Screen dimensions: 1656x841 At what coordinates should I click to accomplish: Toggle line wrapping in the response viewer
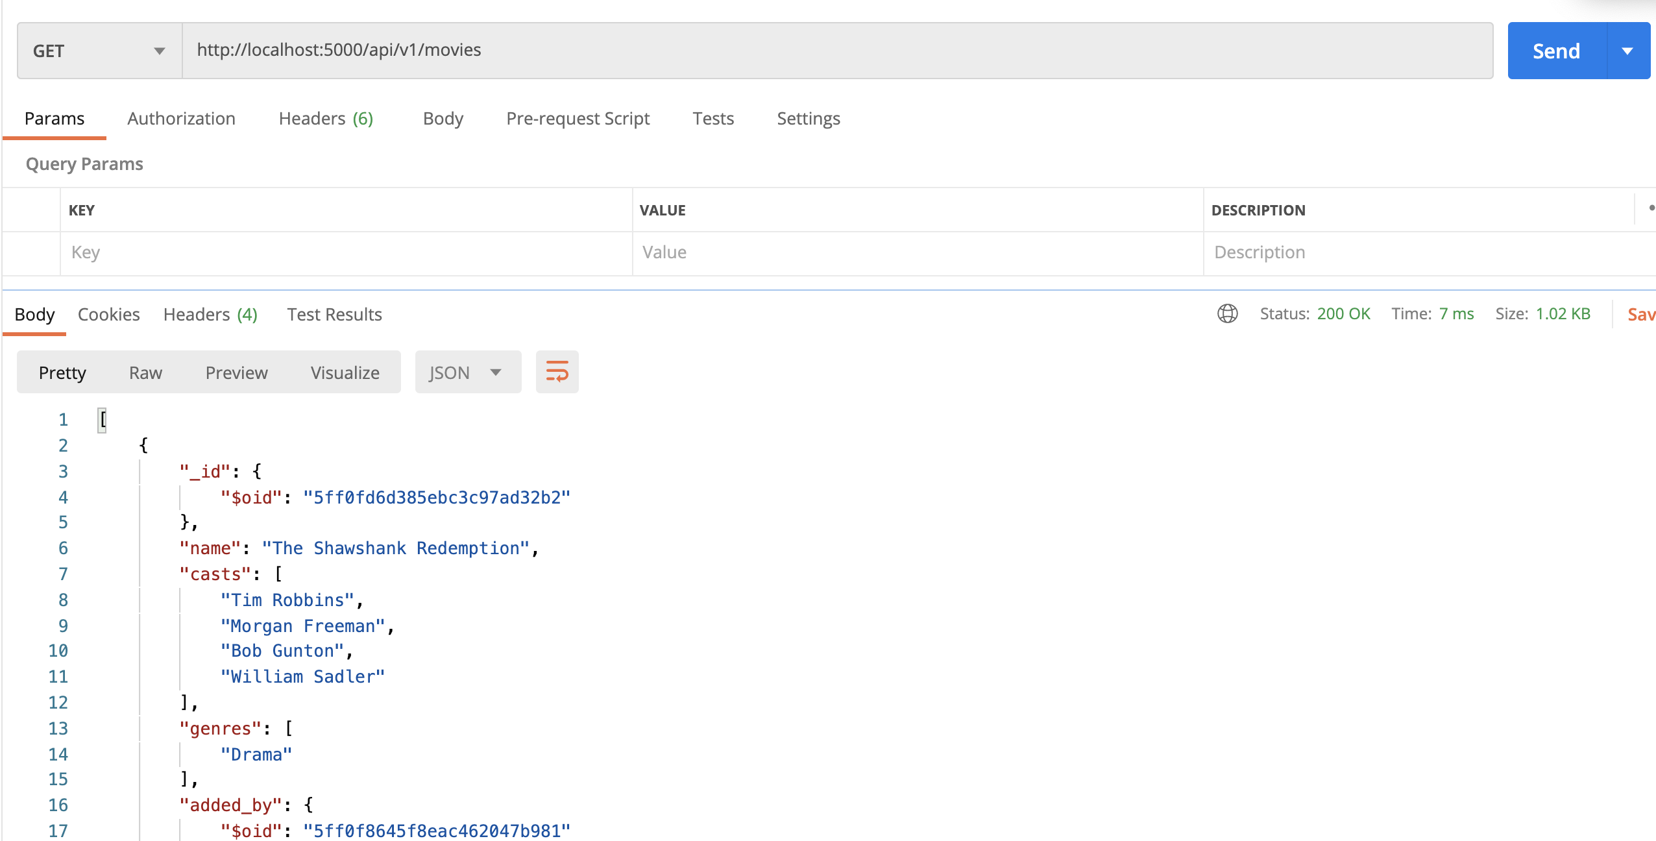pyautogui.click(x=557, y=372)
